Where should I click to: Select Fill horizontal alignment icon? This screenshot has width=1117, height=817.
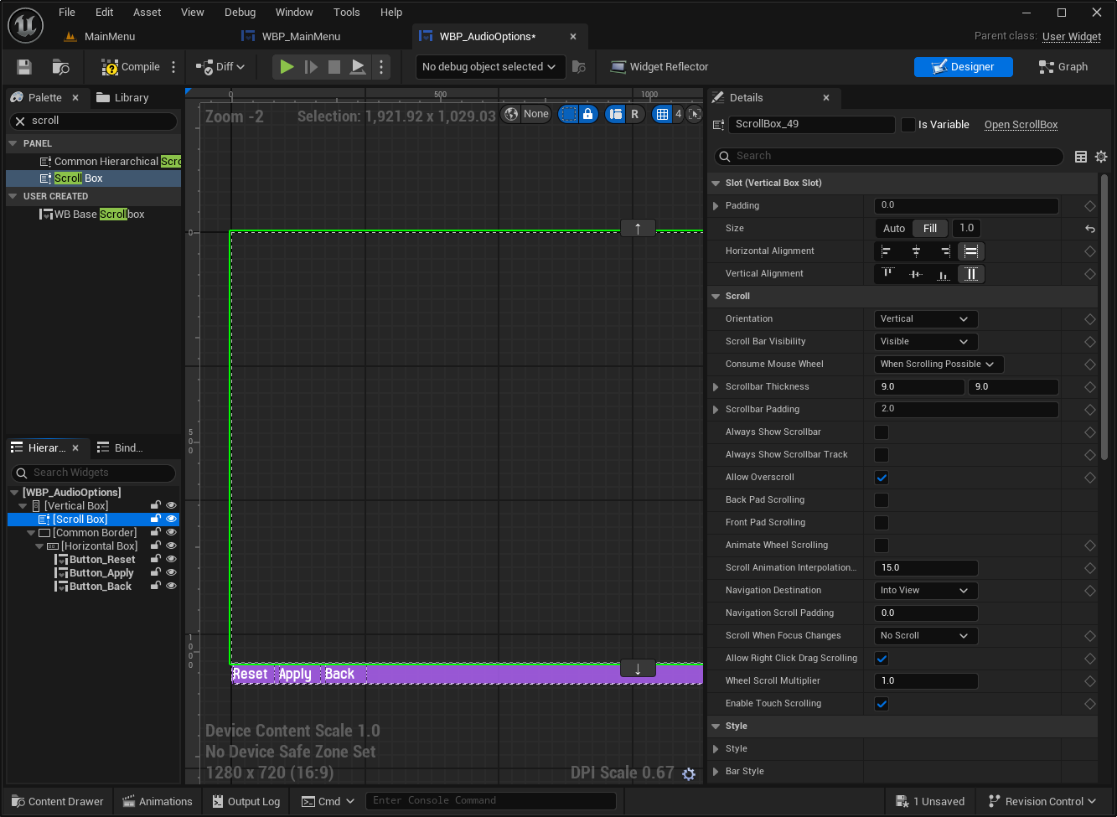tap(970, 251)
